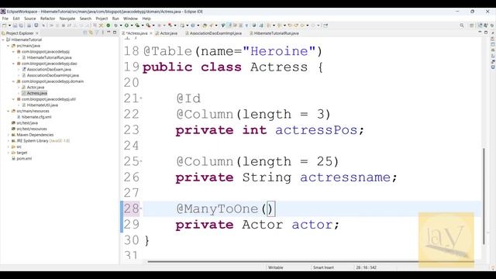Toggle Link with Editor in Project Explorer
The height and width of the screenshot is (279, 496).
(91, 33)
